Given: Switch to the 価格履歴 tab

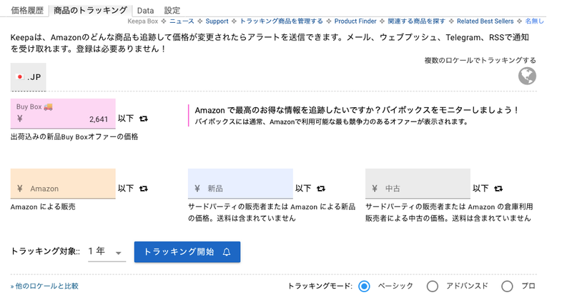Looking at the screenshot, I should [x=26, y=11].
